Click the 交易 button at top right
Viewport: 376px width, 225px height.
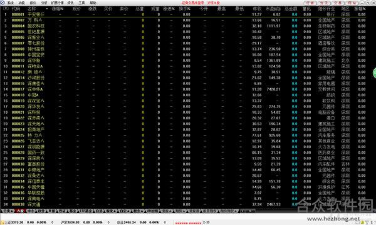(338, 3)
